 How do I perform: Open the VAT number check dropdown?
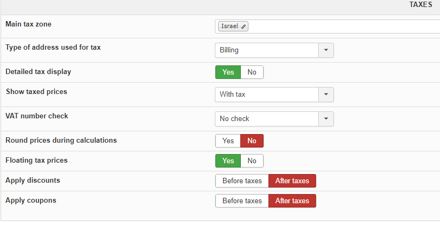[x=326, y=119]
